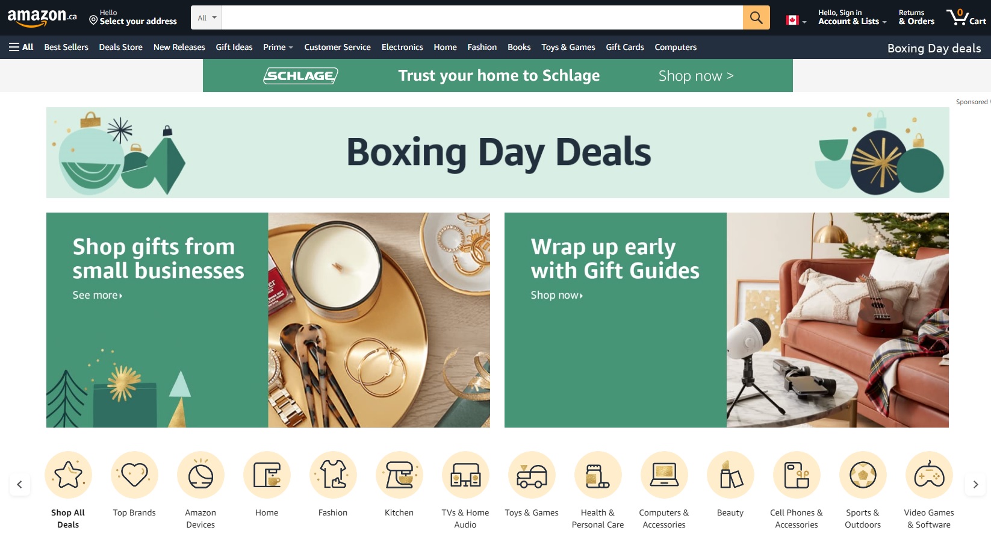Open the shopping cart icon
991x542 pixels.
coord(966,17)
